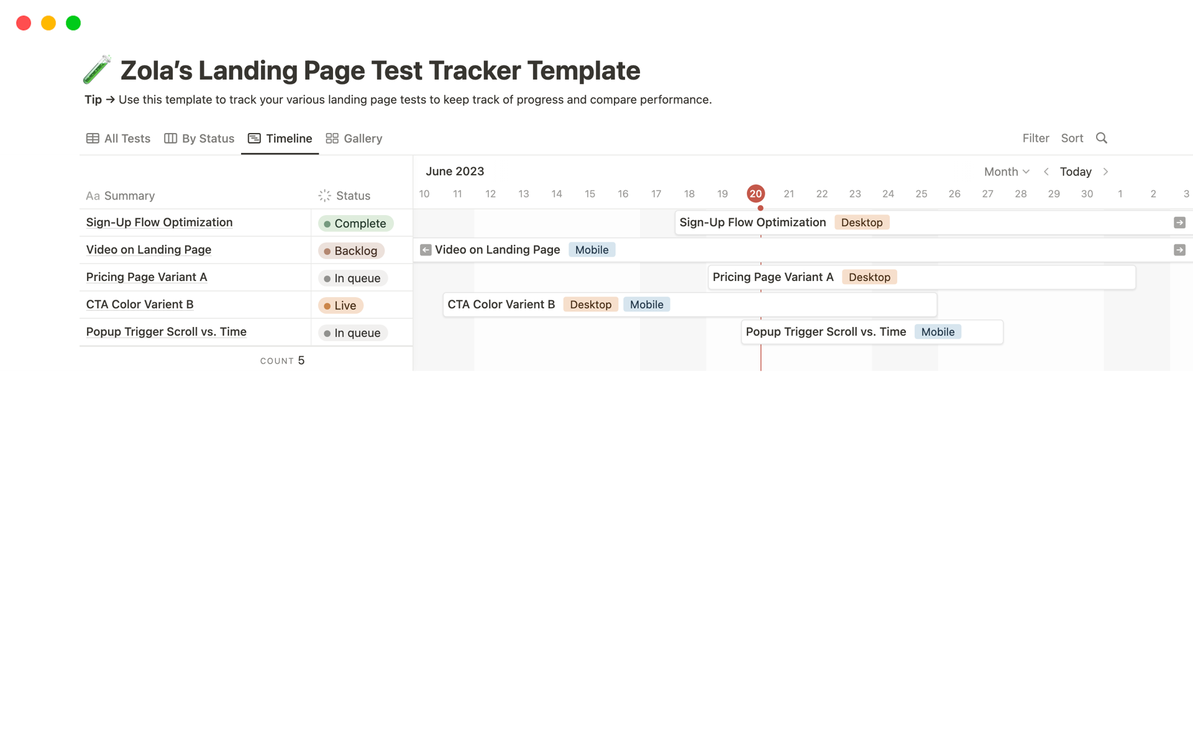Viewport: 1193px width, 746px height.
Task: Click the Filter button
Action: [x=1035, y=138]
